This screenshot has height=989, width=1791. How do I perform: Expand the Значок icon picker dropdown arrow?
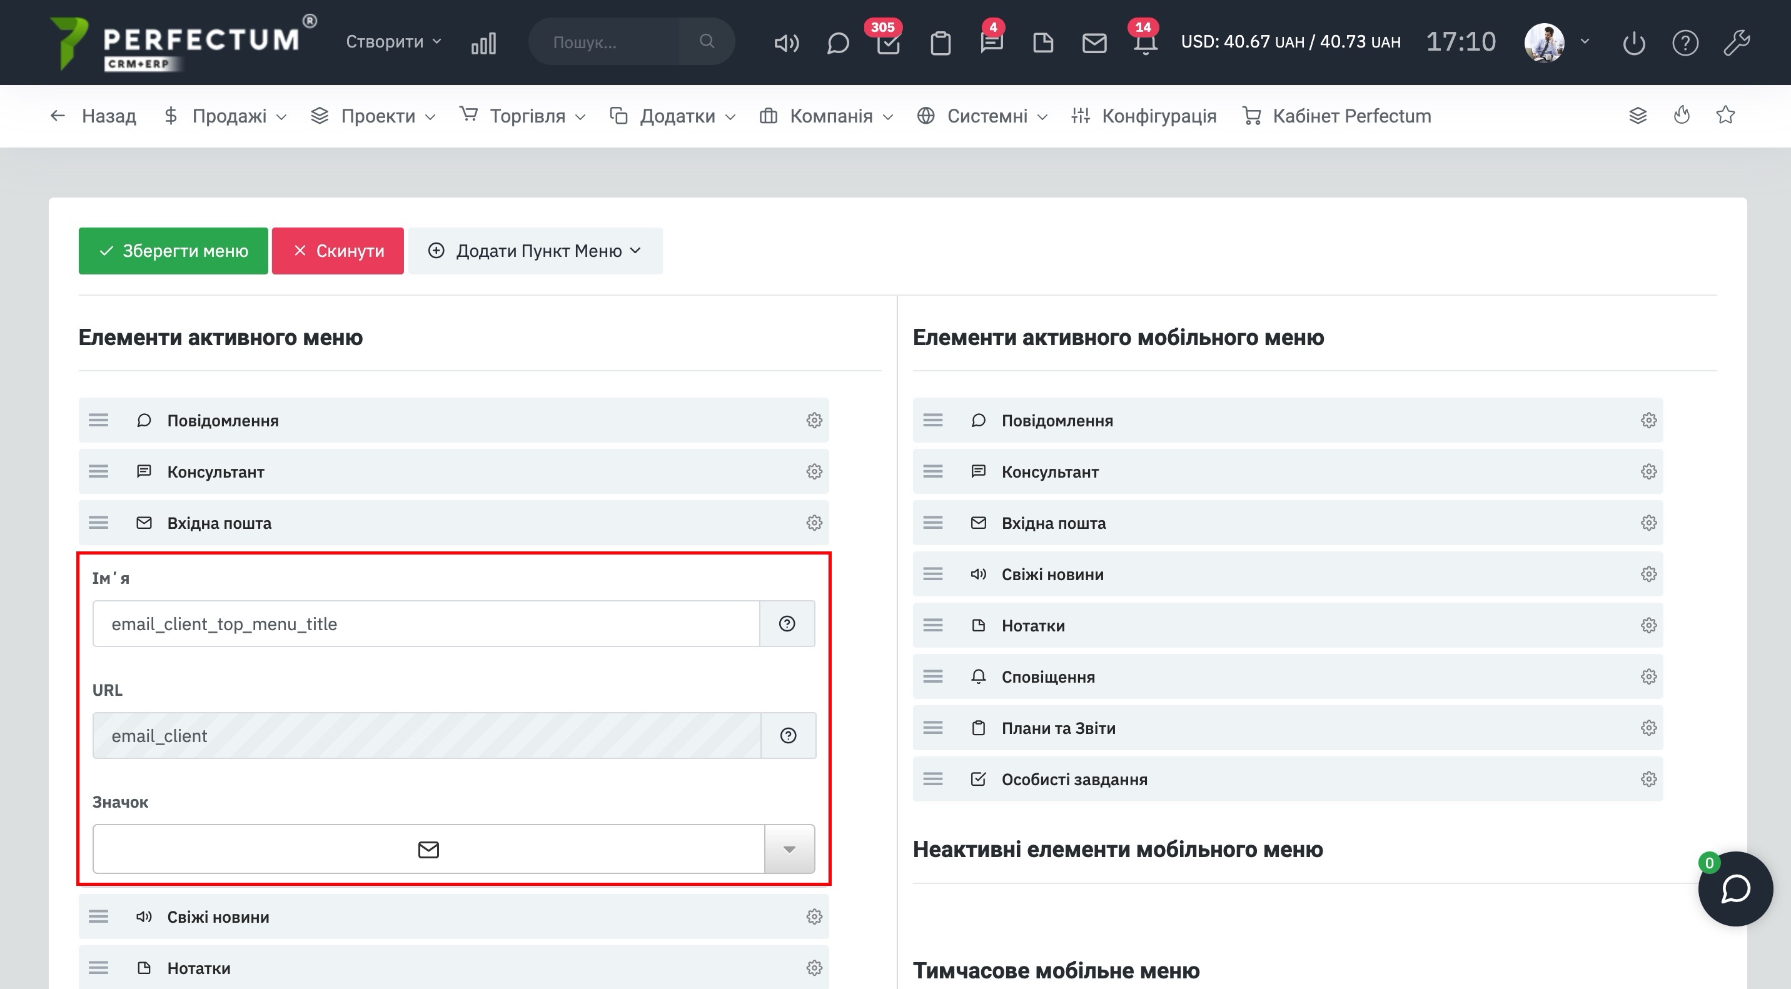click(x=789, y=850)
